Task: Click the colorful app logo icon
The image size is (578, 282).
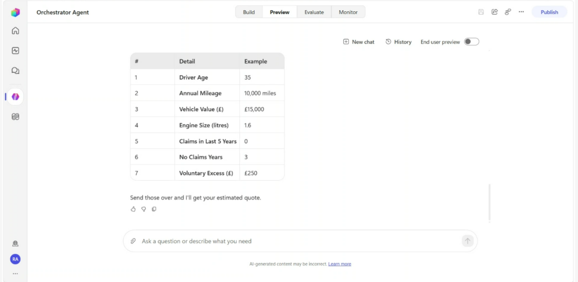Action: [15, 12]
